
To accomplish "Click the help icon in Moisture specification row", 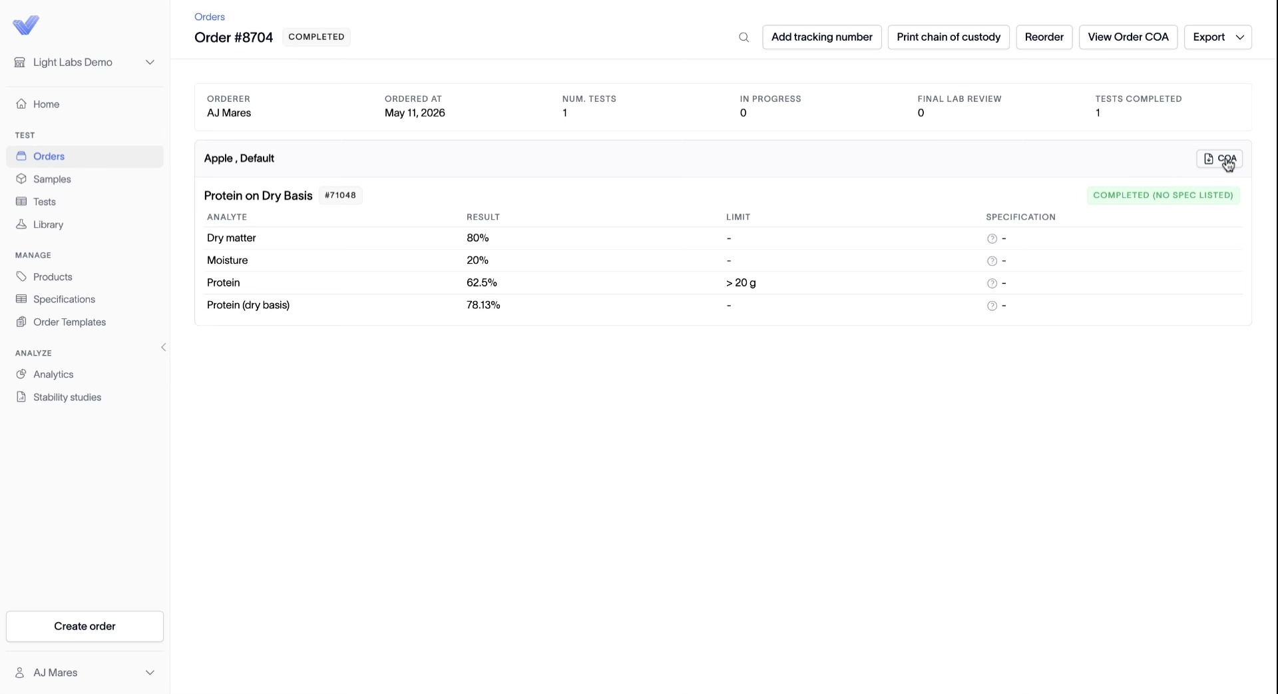I will click(x=992, y=261).
